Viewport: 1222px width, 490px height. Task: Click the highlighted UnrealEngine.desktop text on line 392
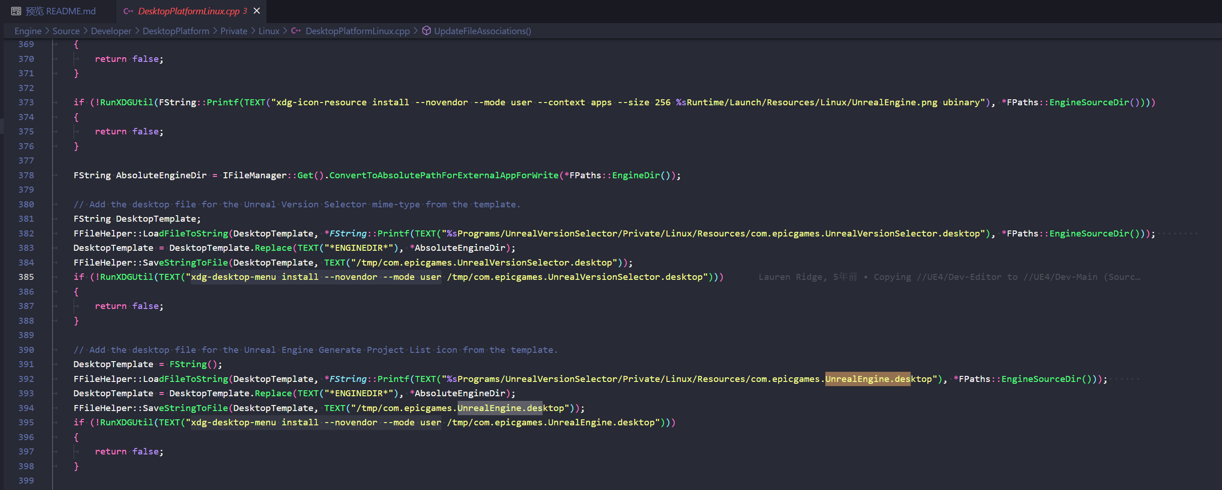tap(868, 379)
